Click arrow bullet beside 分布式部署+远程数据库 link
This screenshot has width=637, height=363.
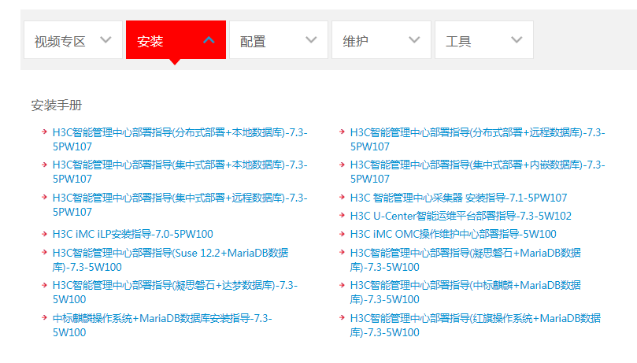click(342, 131)
